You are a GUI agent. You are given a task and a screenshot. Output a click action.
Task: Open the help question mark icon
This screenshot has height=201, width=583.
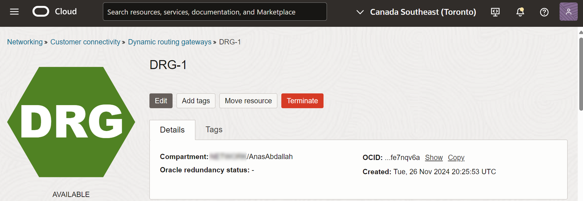point(544,12)
